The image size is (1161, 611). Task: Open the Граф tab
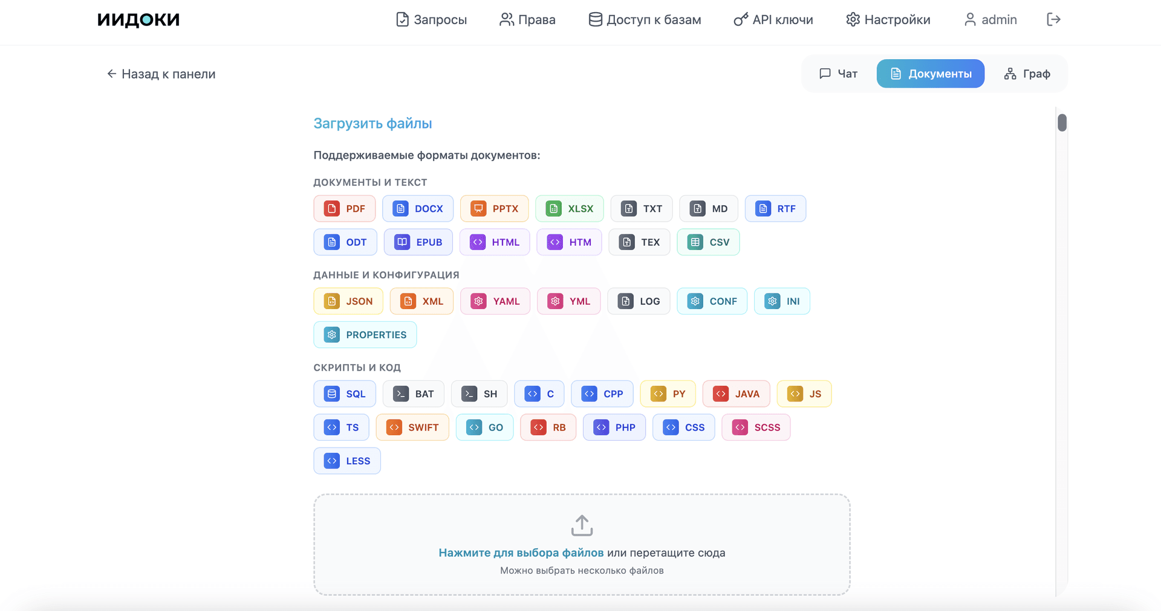[x=1027, y=74]
